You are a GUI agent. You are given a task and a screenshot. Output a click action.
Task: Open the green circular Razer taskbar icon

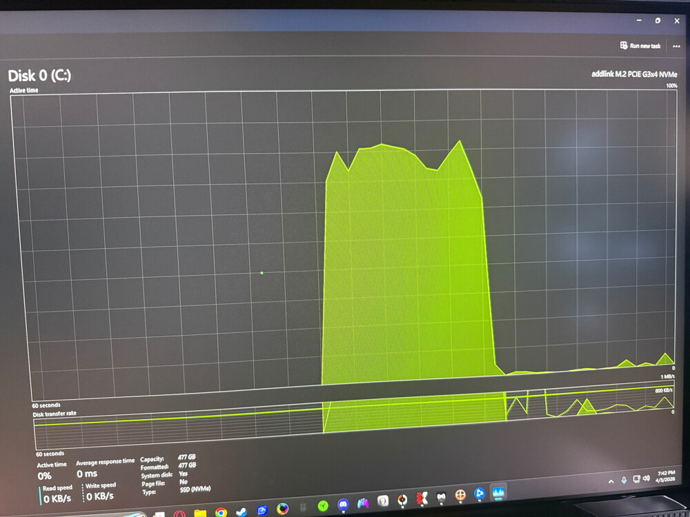click(x=323, y=506)
